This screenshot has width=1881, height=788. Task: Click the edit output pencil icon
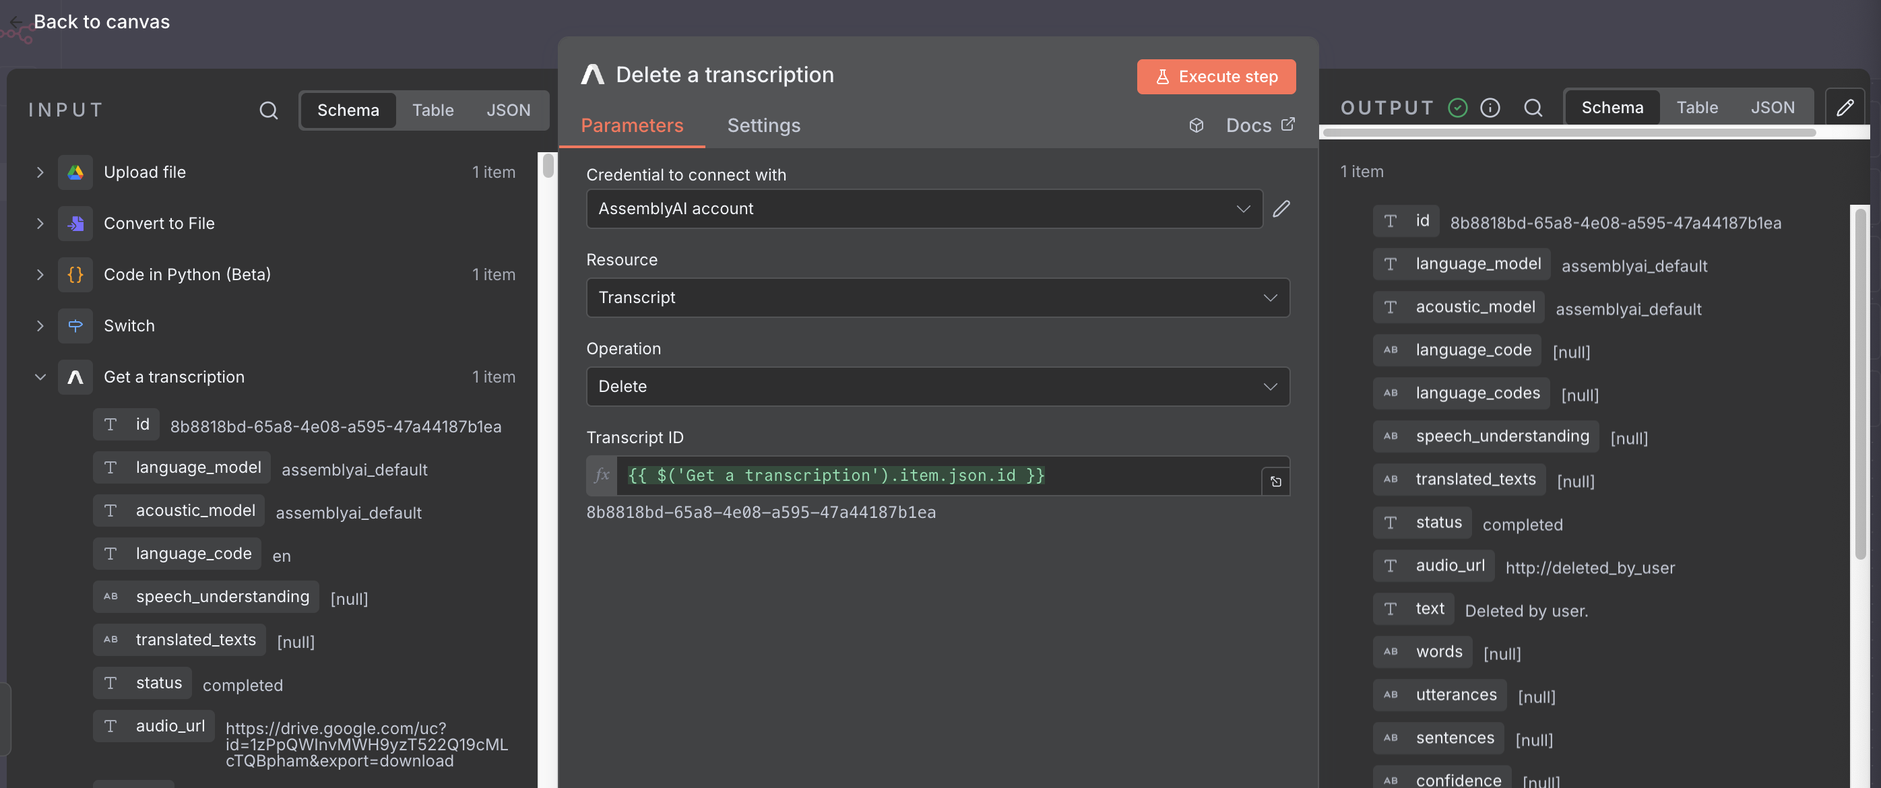1845,108
